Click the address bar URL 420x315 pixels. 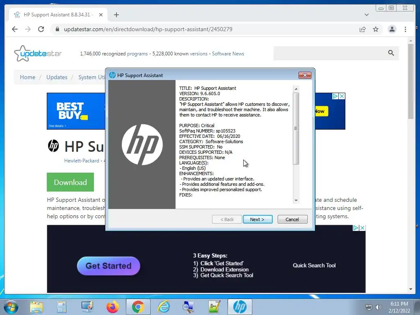pos(148,29)
